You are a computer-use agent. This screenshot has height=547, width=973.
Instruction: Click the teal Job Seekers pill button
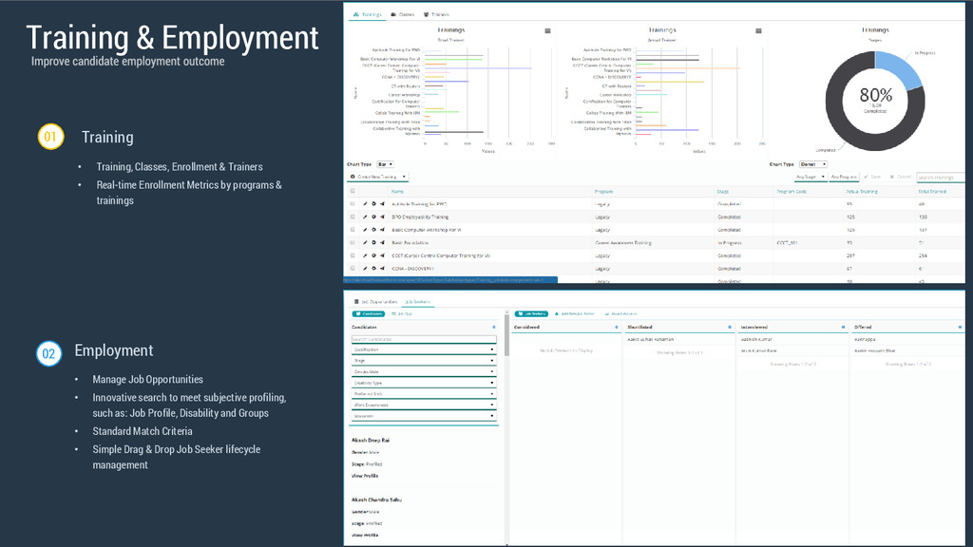[x=531, y=313]
